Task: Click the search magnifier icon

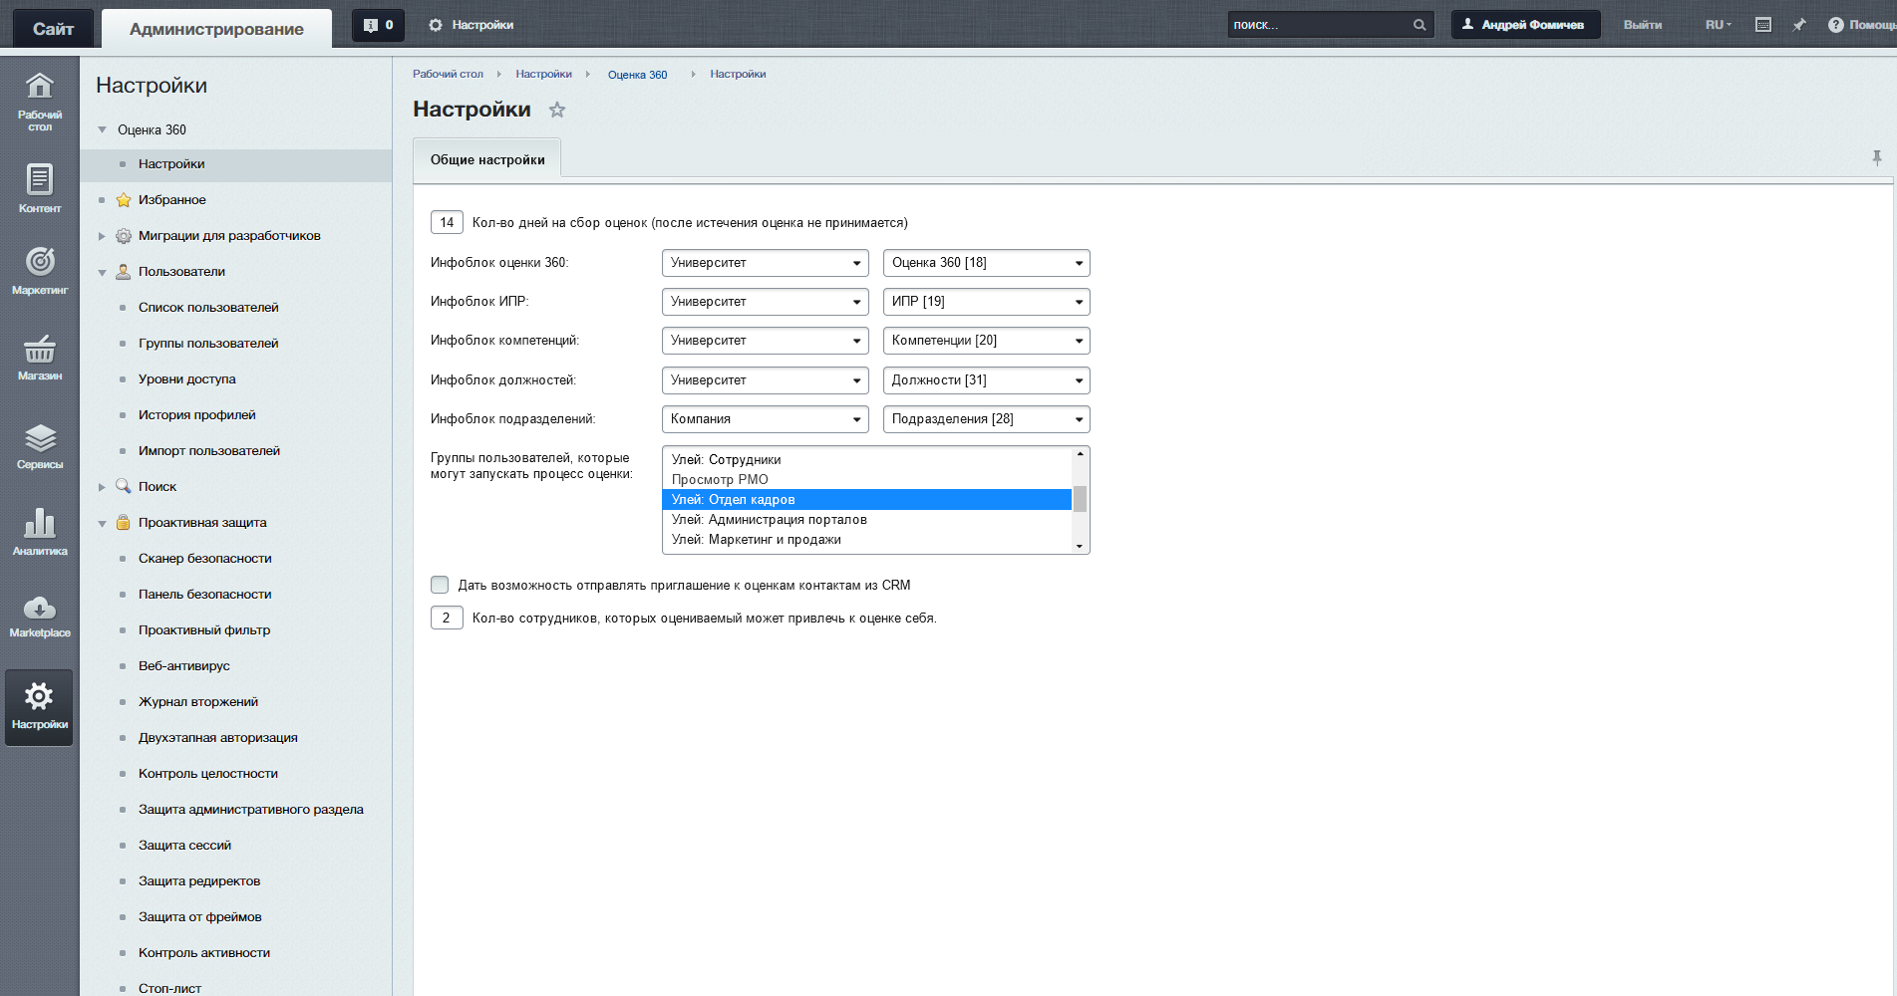Action: click(x=1420, y=25)
